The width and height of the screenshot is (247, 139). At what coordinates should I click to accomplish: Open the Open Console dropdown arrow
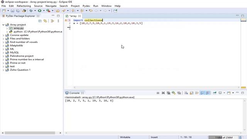(x=233, y=93)
